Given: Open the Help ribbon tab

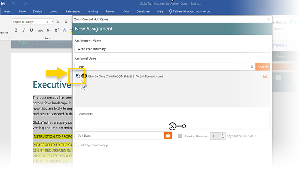Looking at the screenshot, I should pyautogui.click(x=160, y=12).
